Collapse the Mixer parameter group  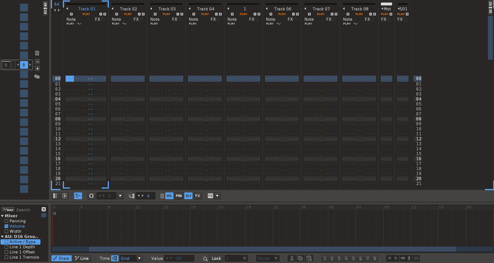pyautogui.click(x=2, y=216)
